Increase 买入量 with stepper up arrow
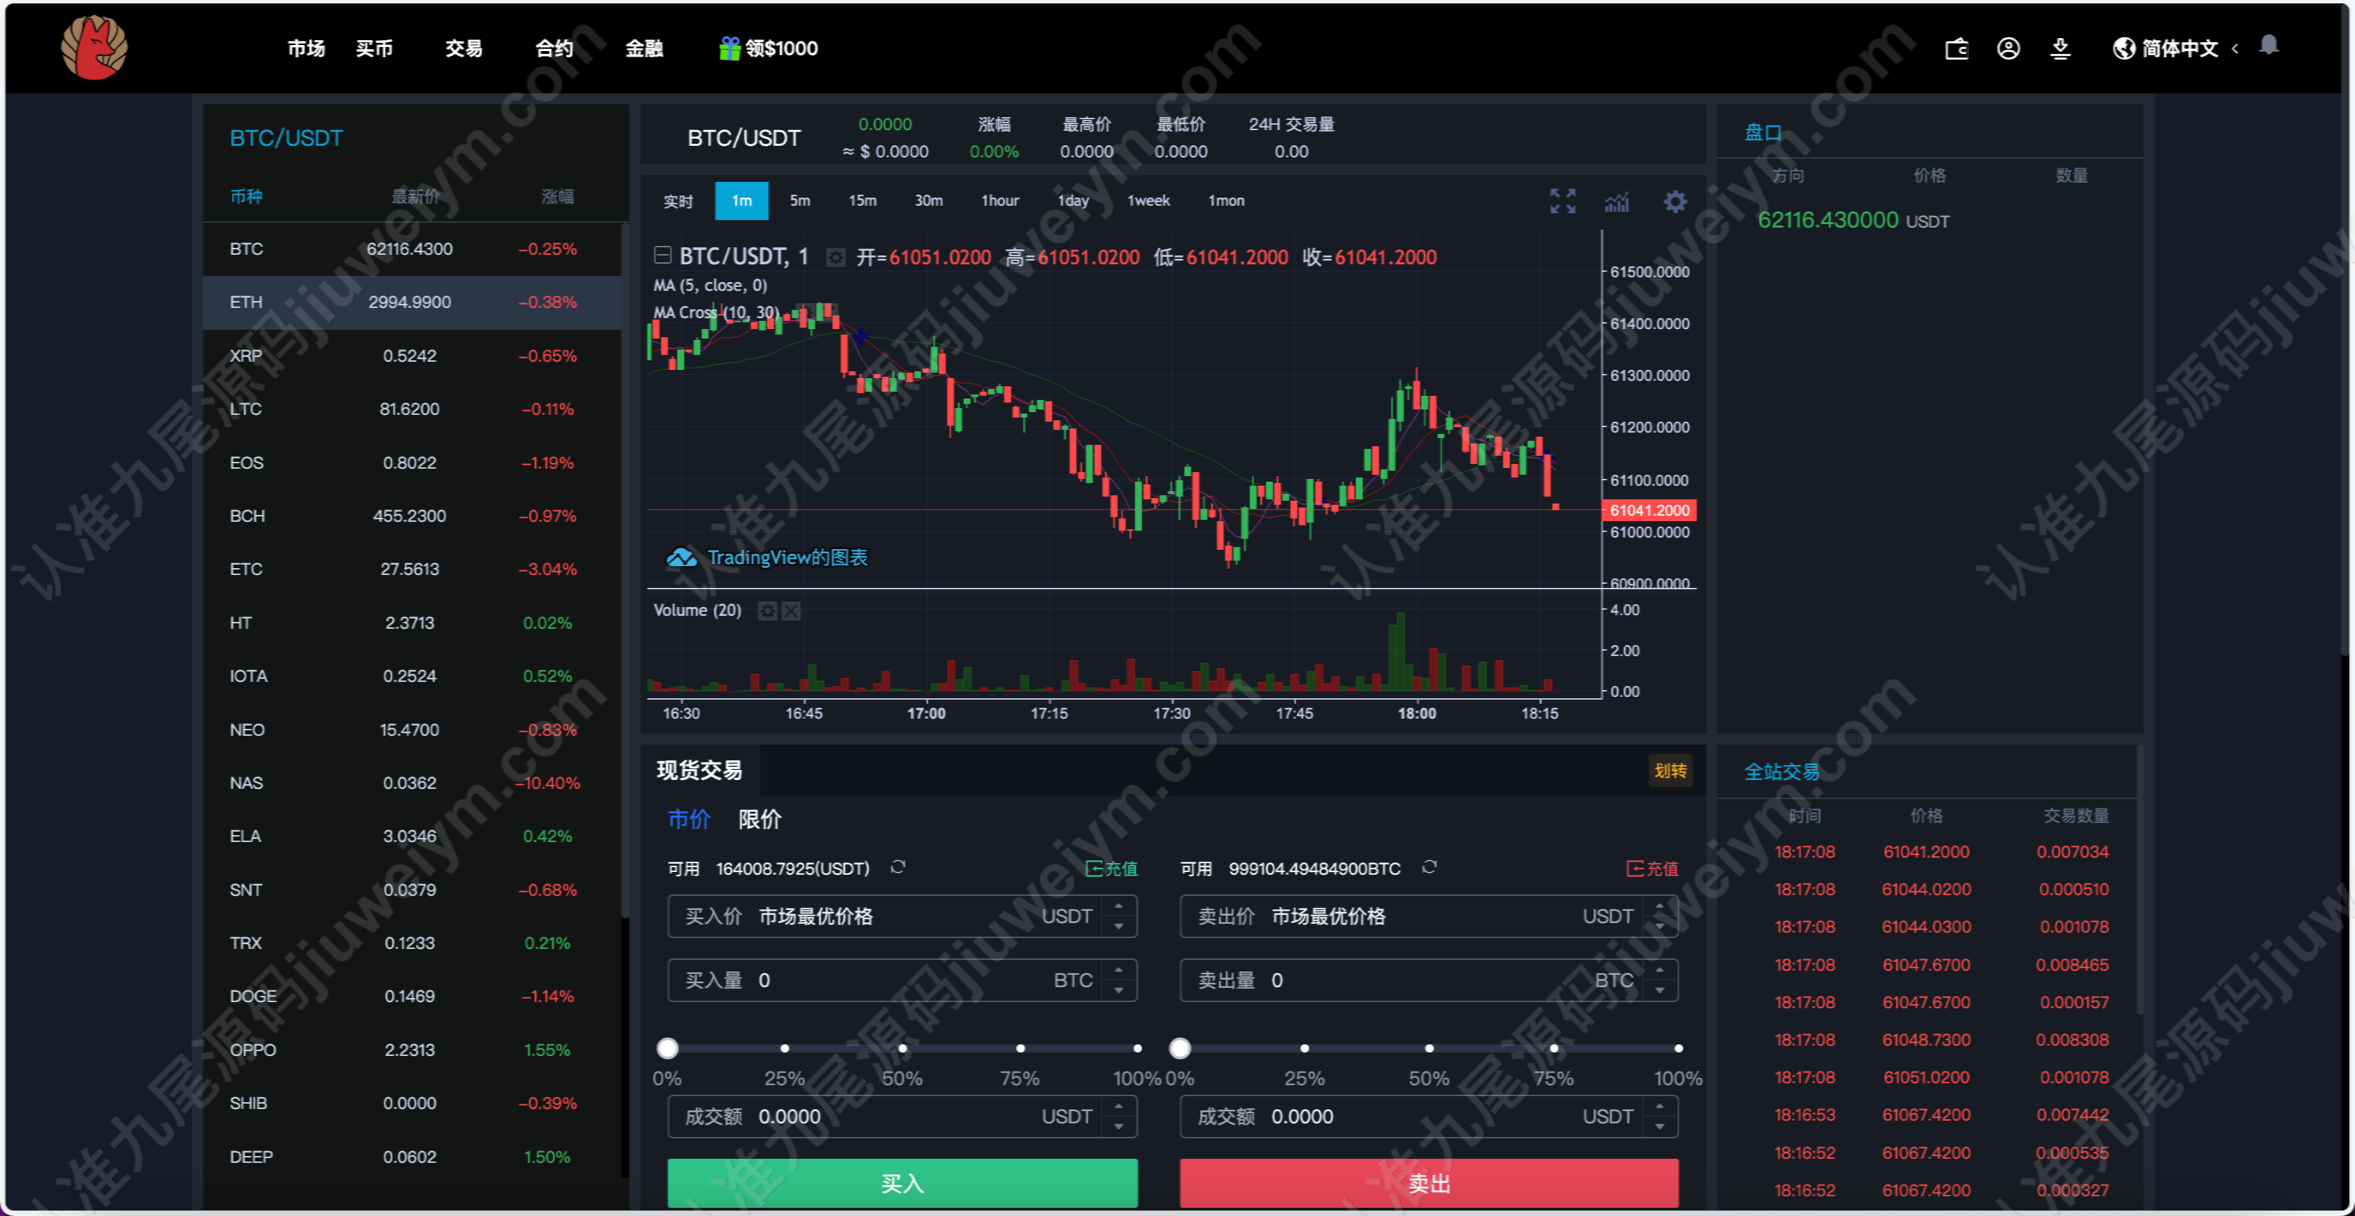Viewport: 2355px width, 1216px height. coord(1118,970)
